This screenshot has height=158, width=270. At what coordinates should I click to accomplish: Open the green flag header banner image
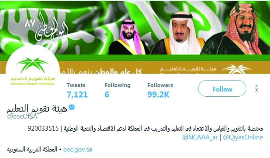pos(135,37)
